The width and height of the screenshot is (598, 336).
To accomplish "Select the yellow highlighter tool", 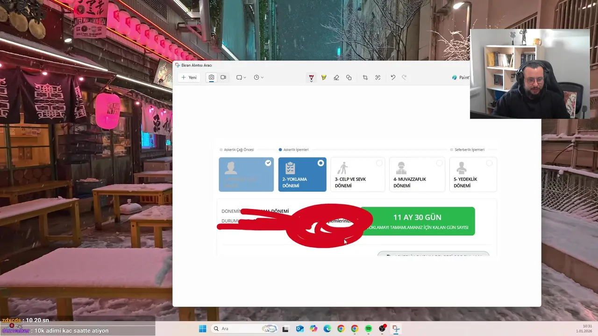I will tap(324, 77).
